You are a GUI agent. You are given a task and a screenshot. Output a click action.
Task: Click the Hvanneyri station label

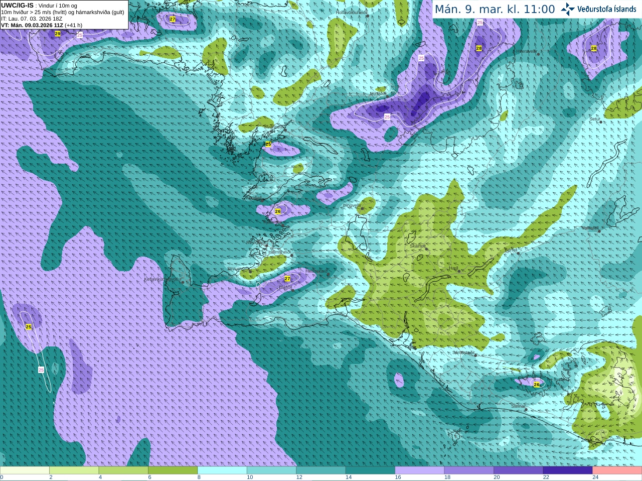pyautogui.click(x=275, y=127)
